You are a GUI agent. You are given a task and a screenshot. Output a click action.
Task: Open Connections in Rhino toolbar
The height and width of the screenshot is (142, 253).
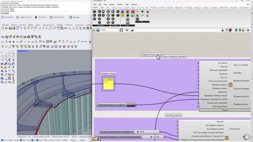pyautogui.click(x=41, y=17)
